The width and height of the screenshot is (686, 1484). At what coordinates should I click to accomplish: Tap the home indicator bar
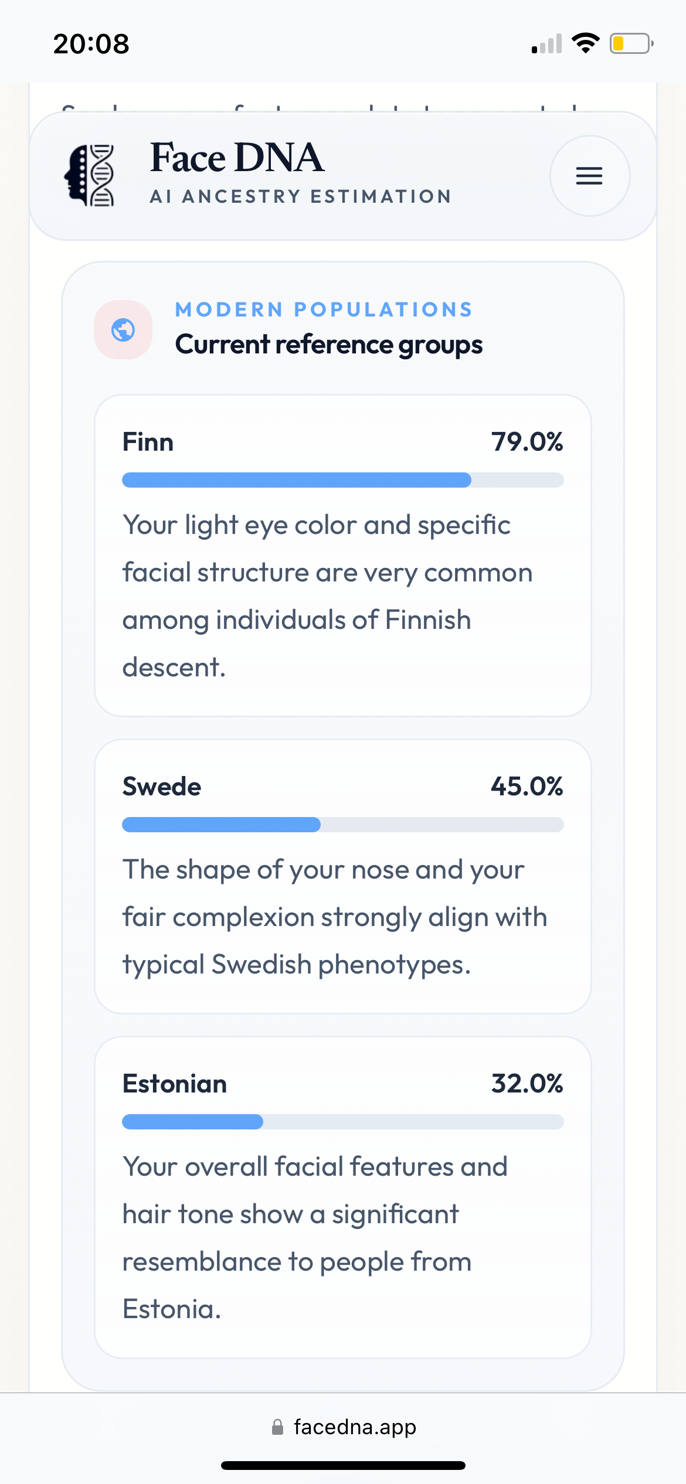(343, 1465)
